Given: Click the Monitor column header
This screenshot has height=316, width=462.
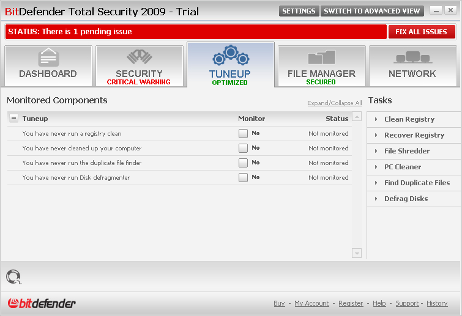Looking at the screenshot, I should tap(251, 119).
